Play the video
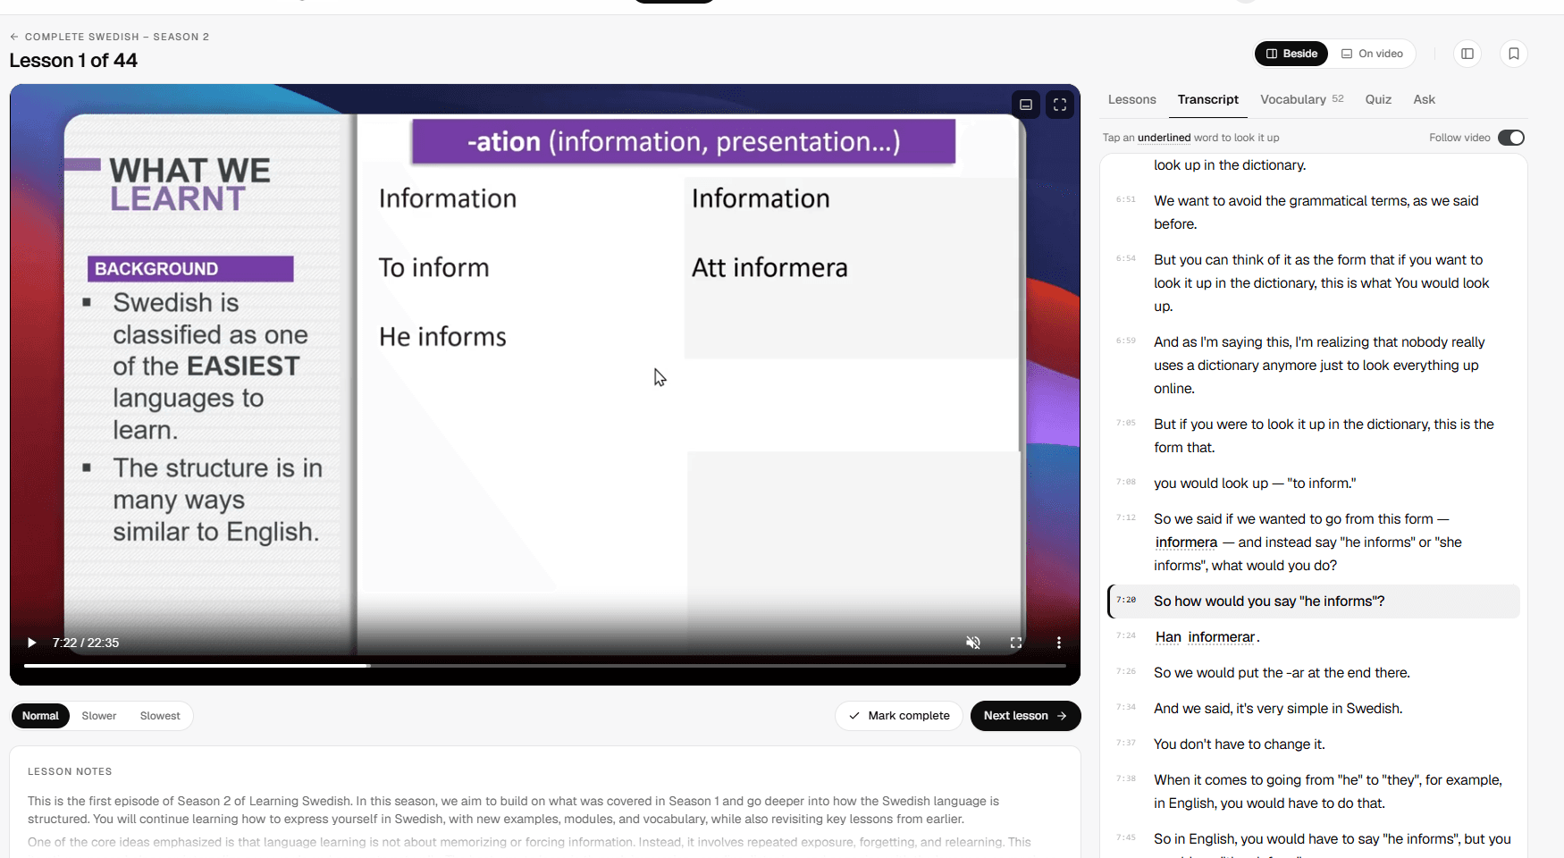 click(32, 643)
